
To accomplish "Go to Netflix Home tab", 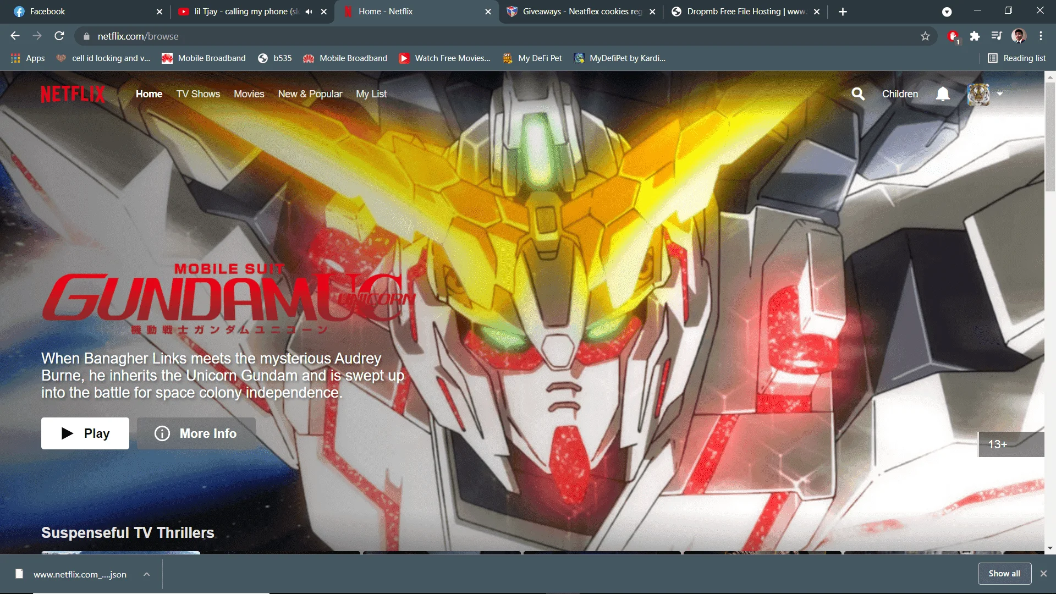I will [149, 94].
